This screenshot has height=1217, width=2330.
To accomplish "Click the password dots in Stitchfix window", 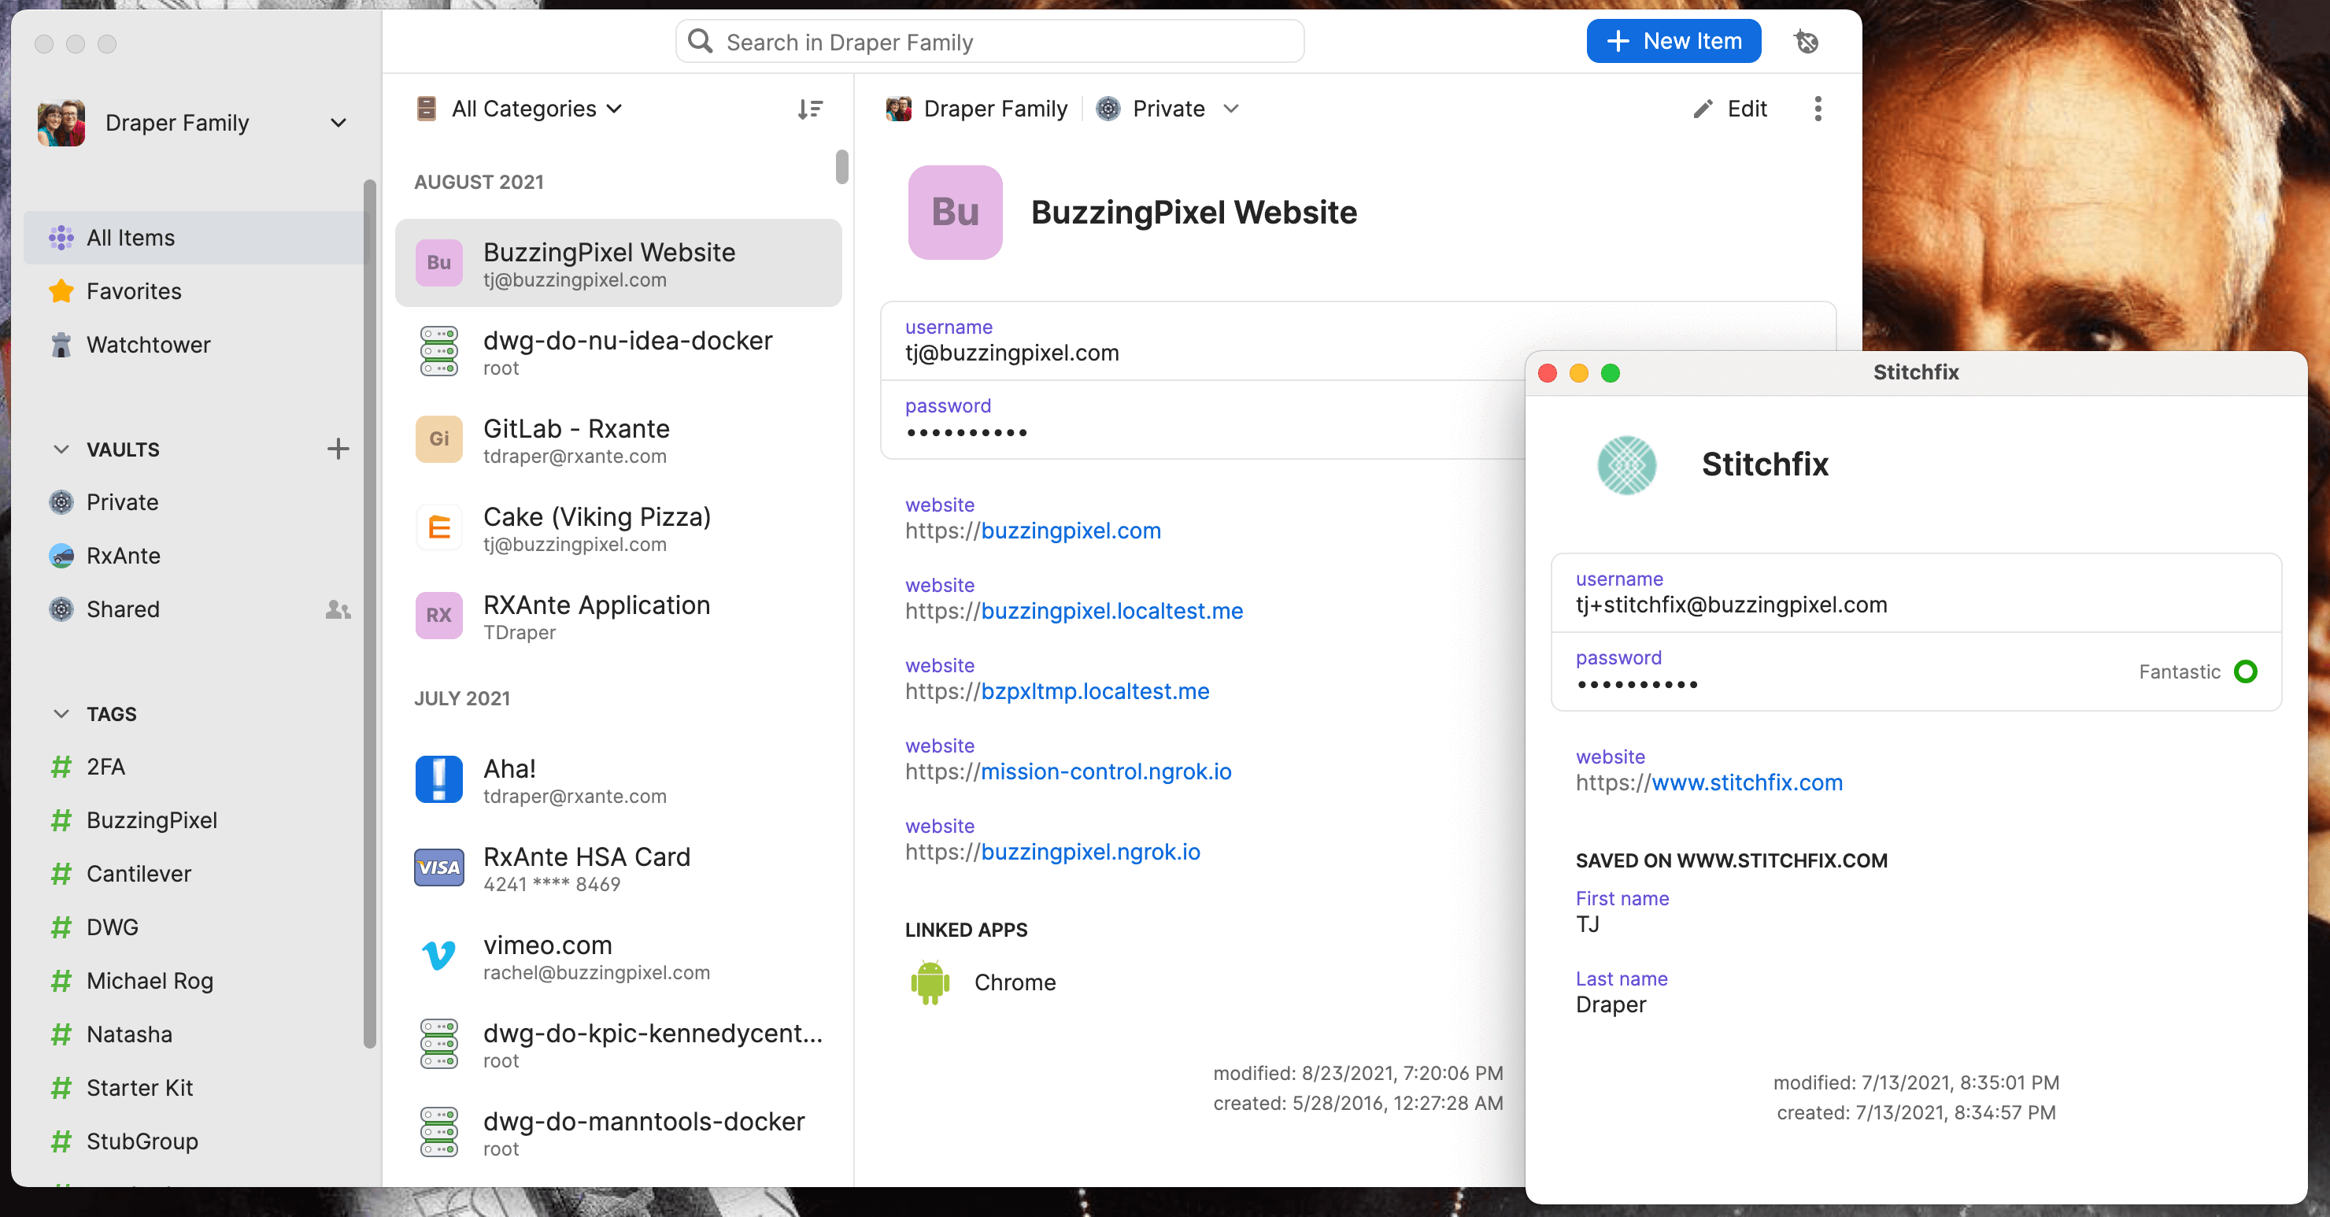I will (x=1637, y=685).
